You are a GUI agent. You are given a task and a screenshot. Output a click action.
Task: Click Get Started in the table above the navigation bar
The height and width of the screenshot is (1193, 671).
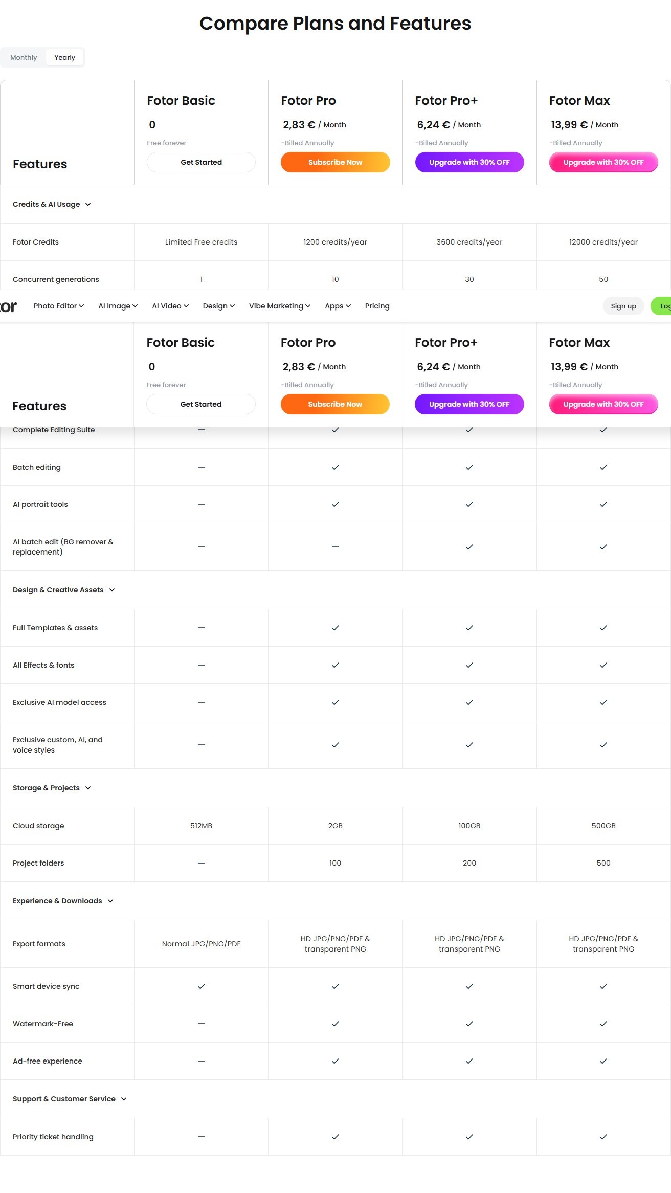point(201,162)
